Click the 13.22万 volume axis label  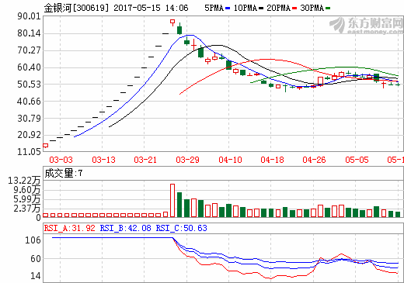point(24,181)
